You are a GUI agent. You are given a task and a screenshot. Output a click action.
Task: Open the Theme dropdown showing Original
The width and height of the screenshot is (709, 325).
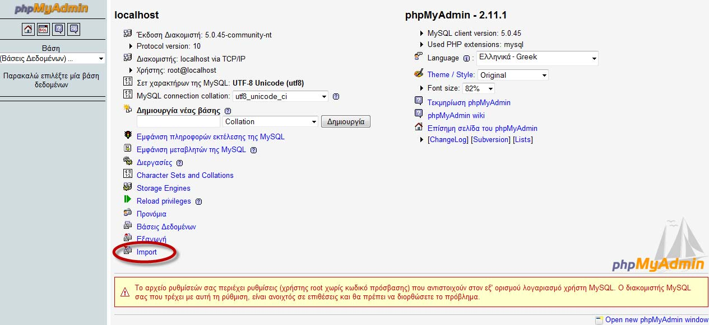pyautogui.click(x=513, y=75)
